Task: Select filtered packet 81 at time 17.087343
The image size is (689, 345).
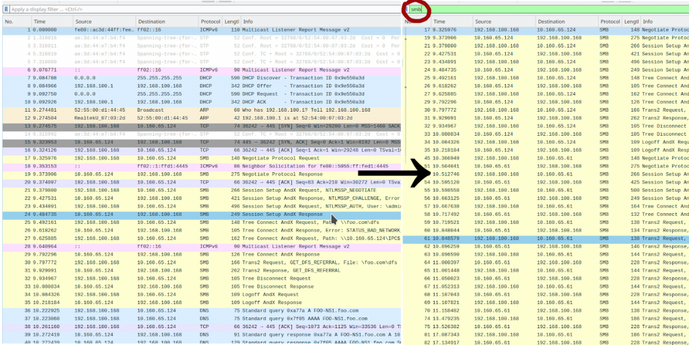Action: (x=546, y=334)
